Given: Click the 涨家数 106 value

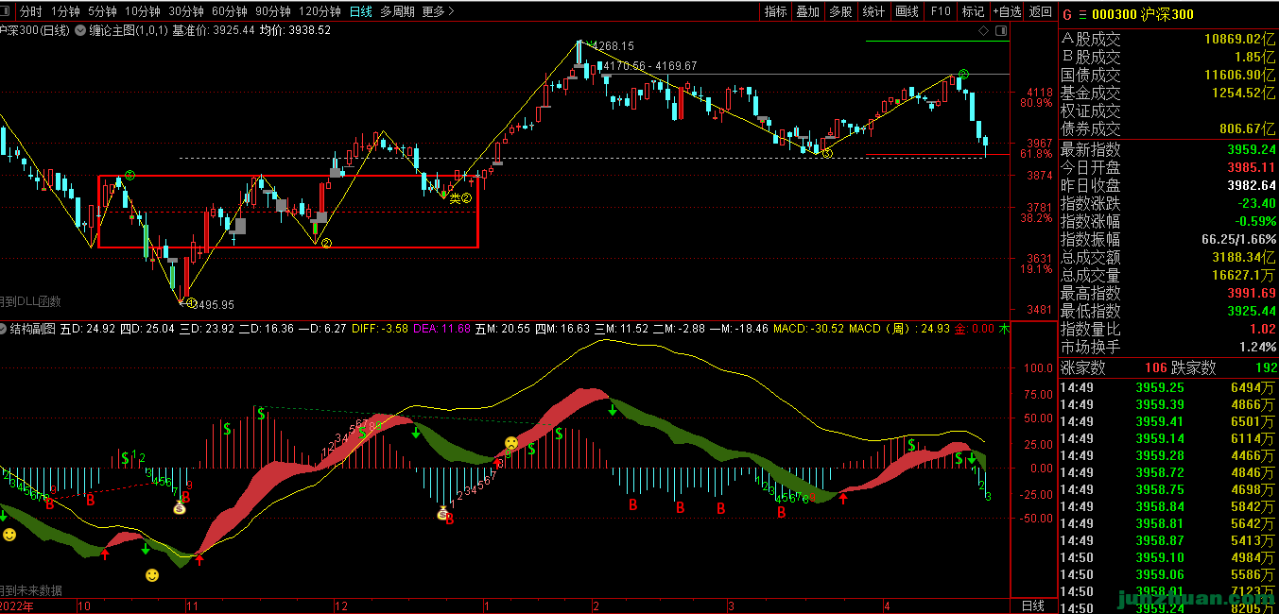Looking at the screenshot, I should point(1156,368).
